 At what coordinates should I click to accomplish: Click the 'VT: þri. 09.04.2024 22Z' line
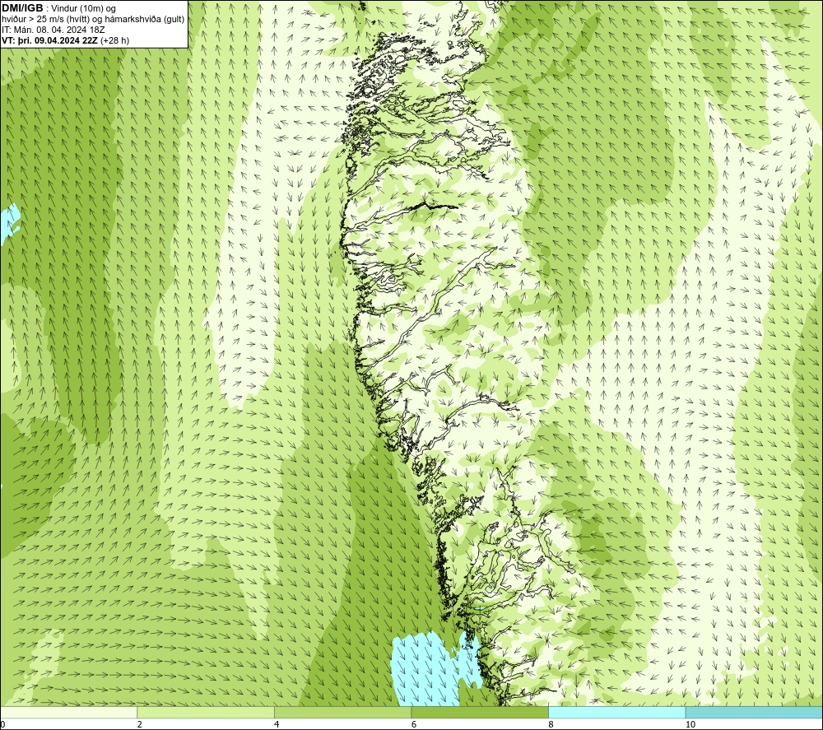[49, 40]
